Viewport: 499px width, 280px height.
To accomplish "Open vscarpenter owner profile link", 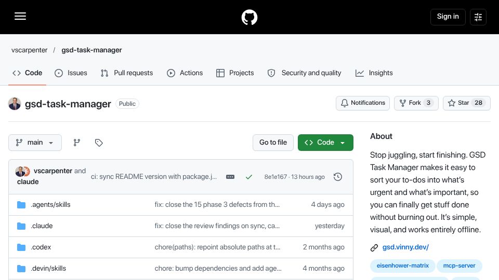I will click(29, 50).
